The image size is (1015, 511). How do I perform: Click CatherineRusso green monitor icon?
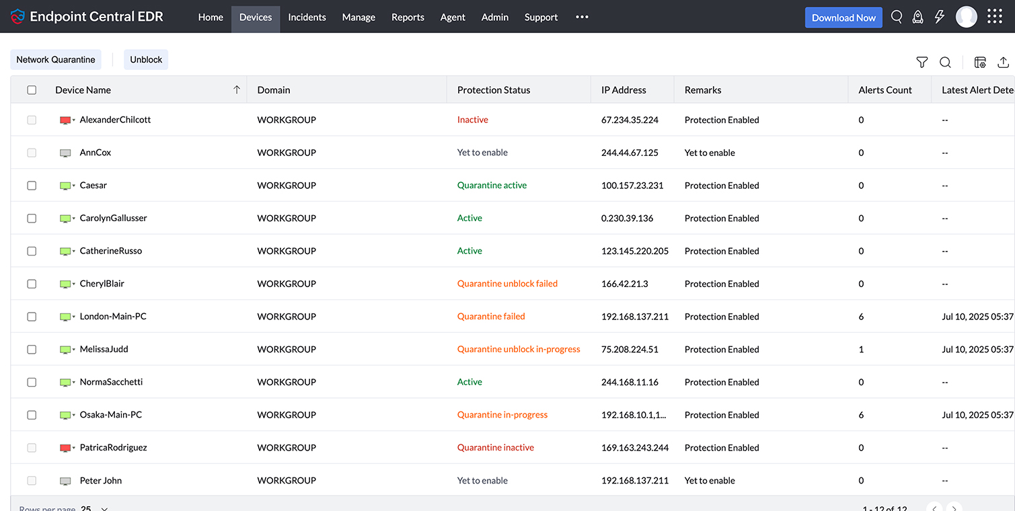pos(65,251)
